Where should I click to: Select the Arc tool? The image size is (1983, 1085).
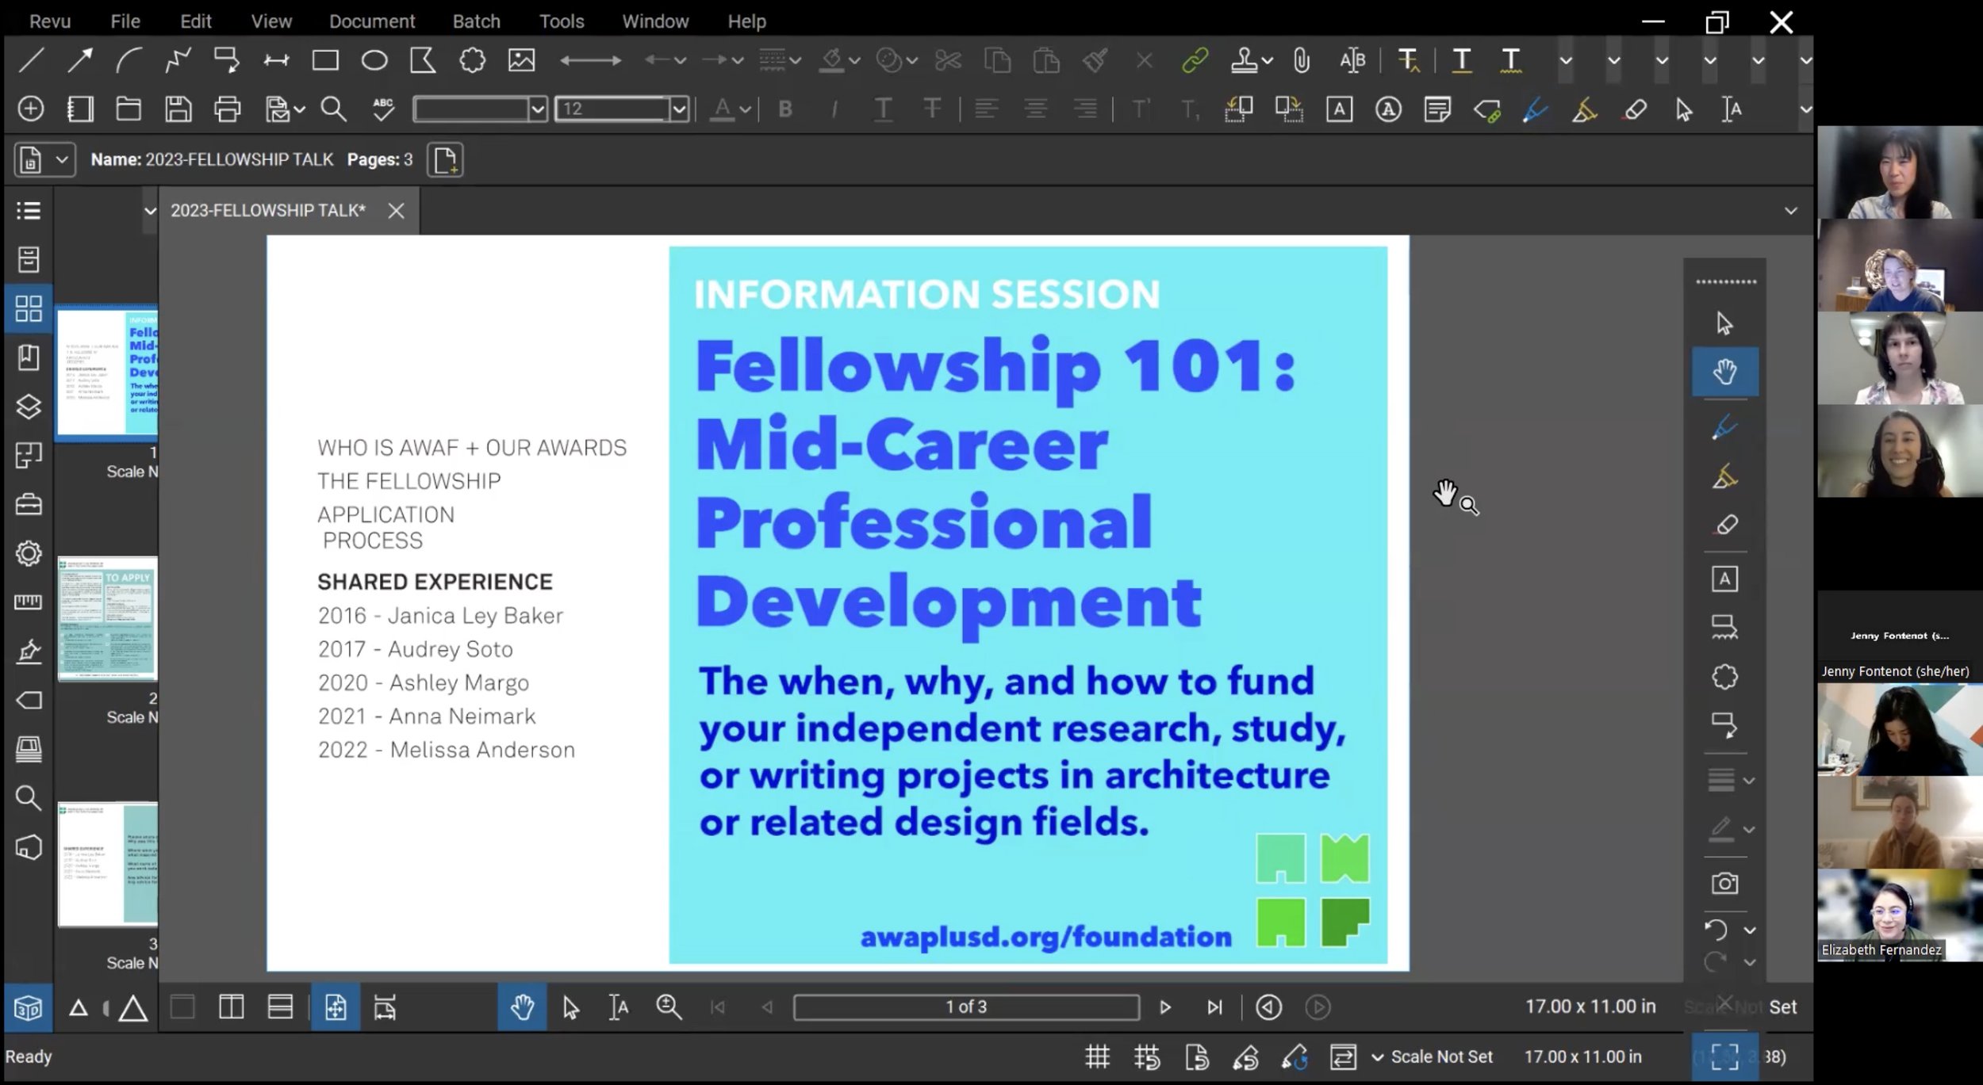128,60
